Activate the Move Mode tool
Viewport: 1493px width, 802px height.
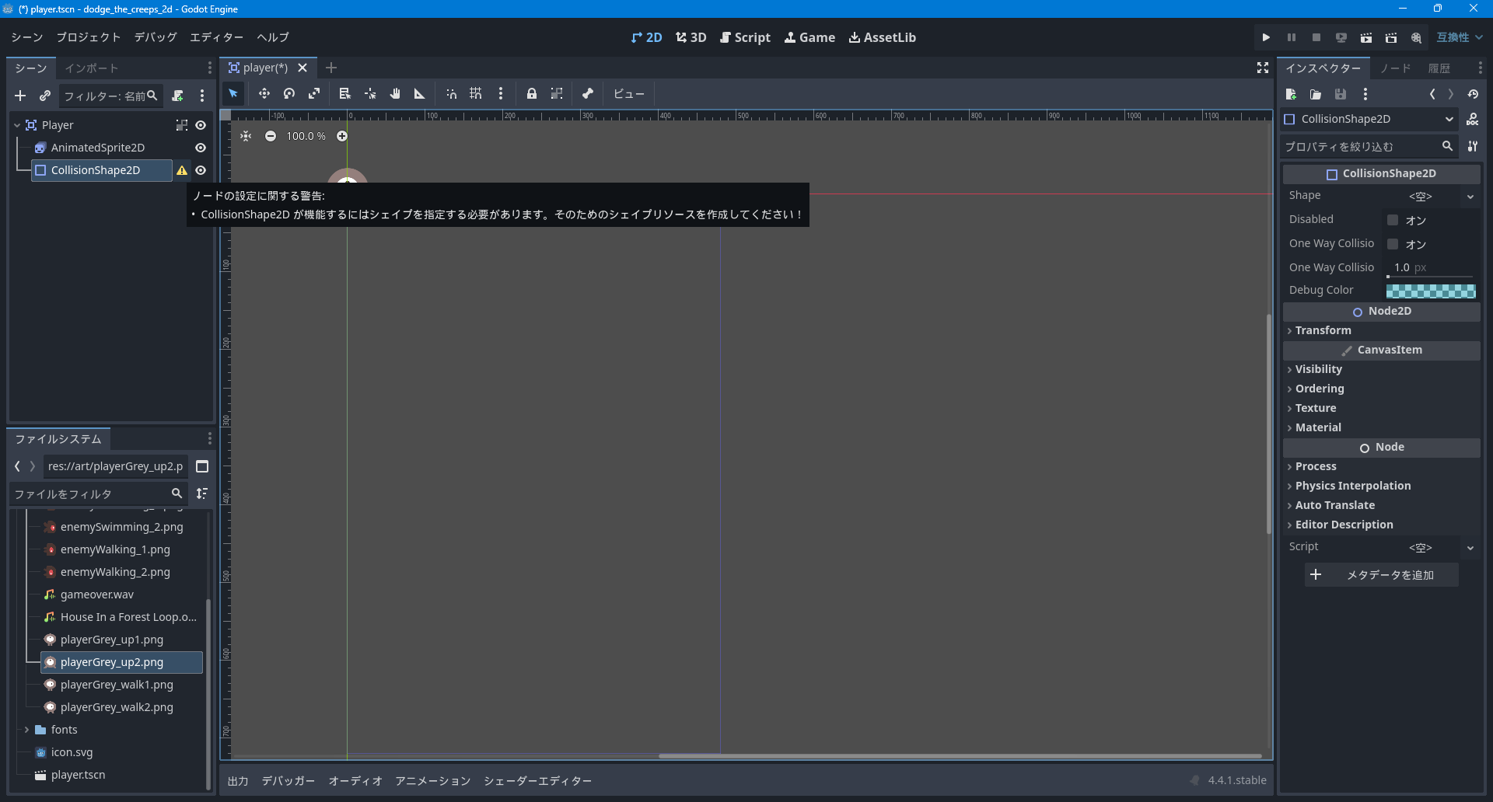coord(264,94)
